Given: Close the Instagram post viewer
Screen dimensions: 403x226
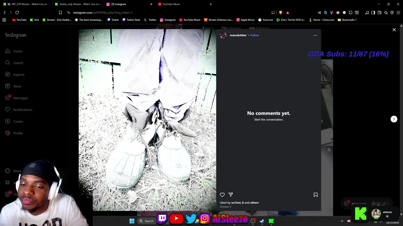Looking at the screenshot, I should click(x=394, y=30).
